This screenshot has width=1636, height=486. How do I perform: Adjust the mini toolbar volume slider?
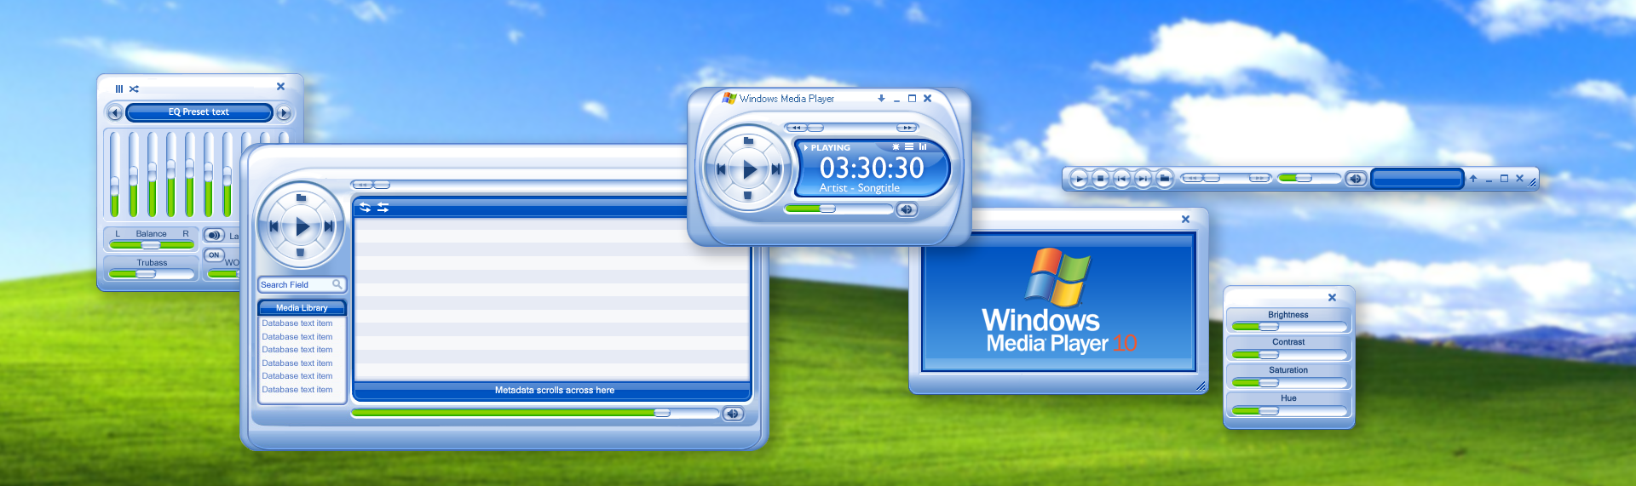click(x=1308, y=179)
